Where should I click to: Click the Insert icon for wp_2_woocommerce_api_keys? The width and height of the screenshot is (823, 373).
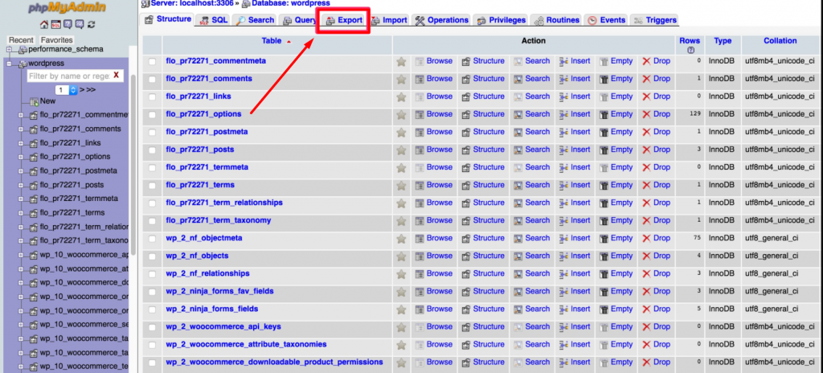(563, 327)
